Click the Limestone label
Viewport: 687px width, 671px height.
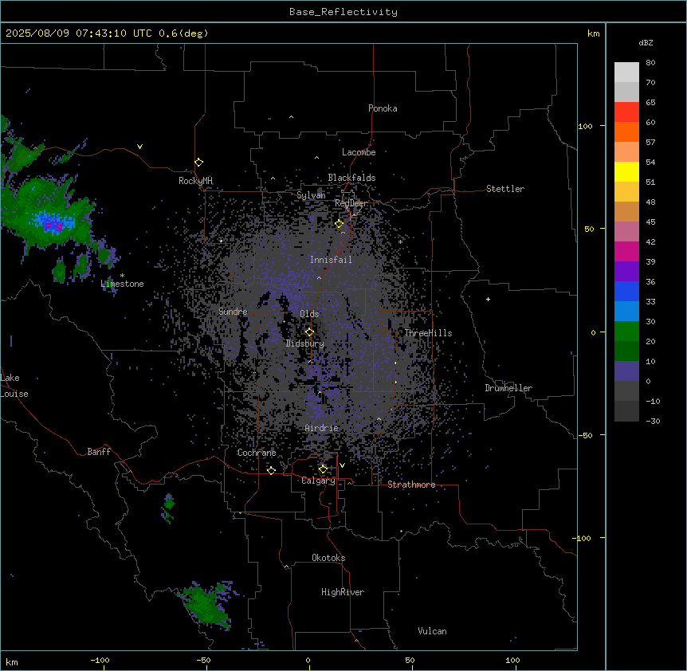(x=122, y=284)
